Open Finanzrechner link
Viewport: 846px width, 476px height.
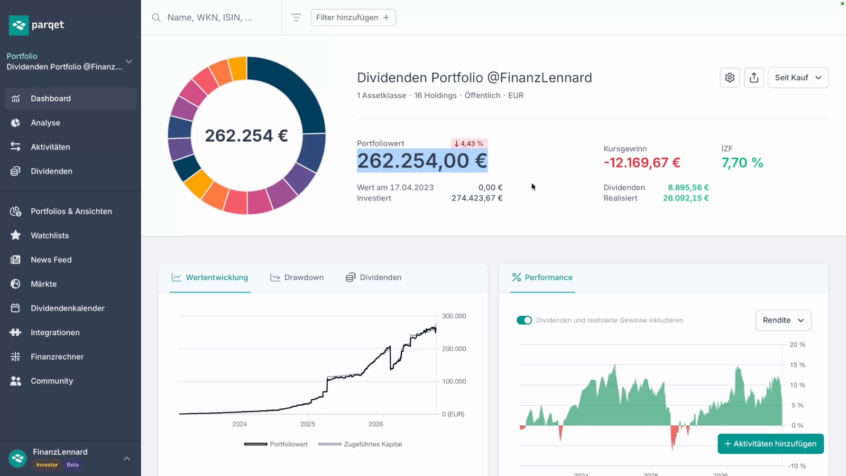click(x=70, y=357)
